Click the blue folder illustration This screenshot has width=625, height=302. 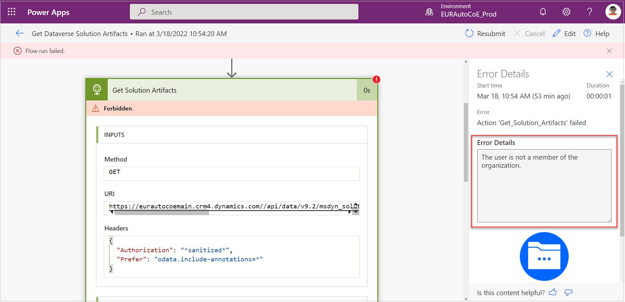(x=544, y=256)
